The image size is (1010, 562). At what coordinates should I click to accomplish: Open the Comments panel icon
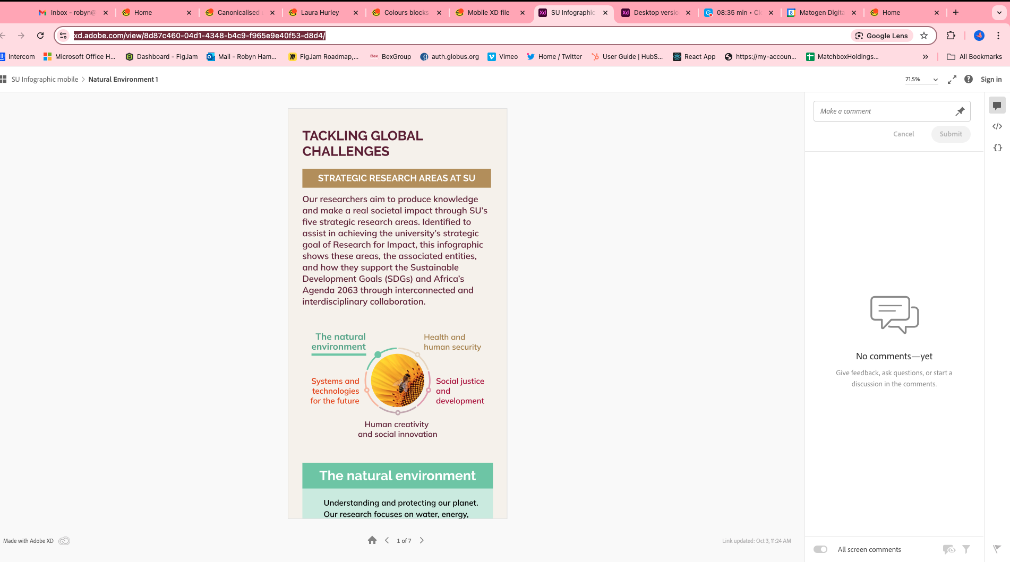tap(997, 106)
